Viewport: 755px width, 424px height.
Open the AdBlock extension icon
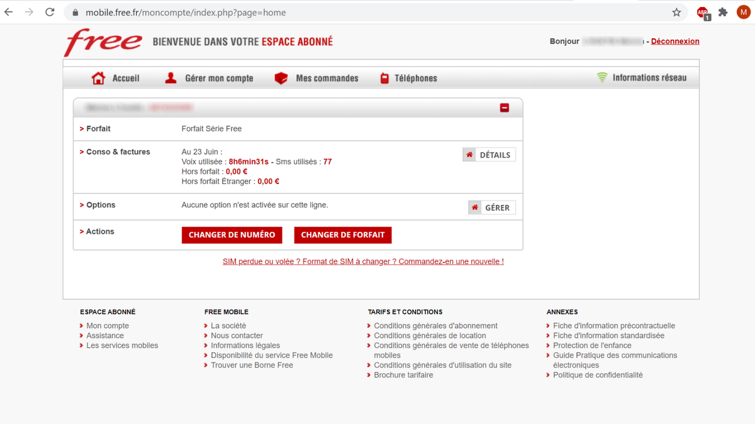coord(703,13)
